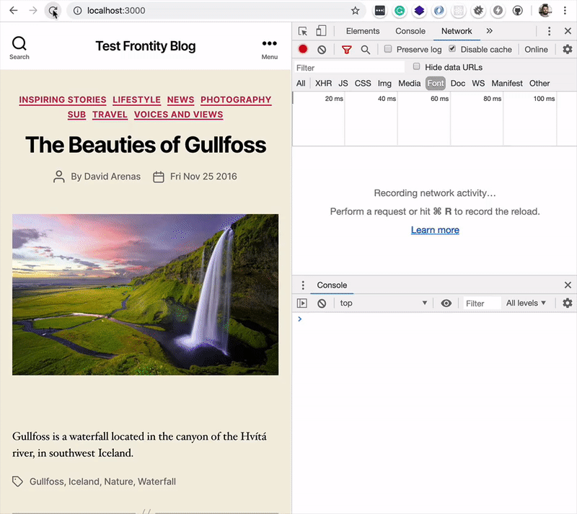Uncheck the Disable cache checkbox
The width and height of the screenshot is (577, 514).
tap(452, 49)
